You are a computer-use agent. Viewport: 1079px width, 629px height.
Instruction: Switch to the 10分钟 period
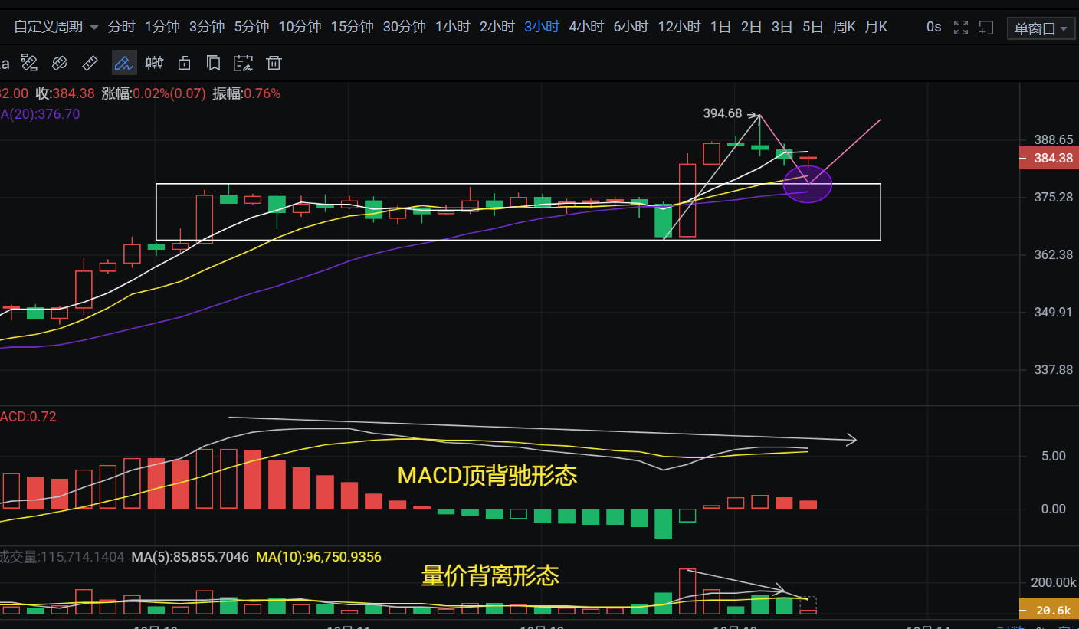(300, 27)
